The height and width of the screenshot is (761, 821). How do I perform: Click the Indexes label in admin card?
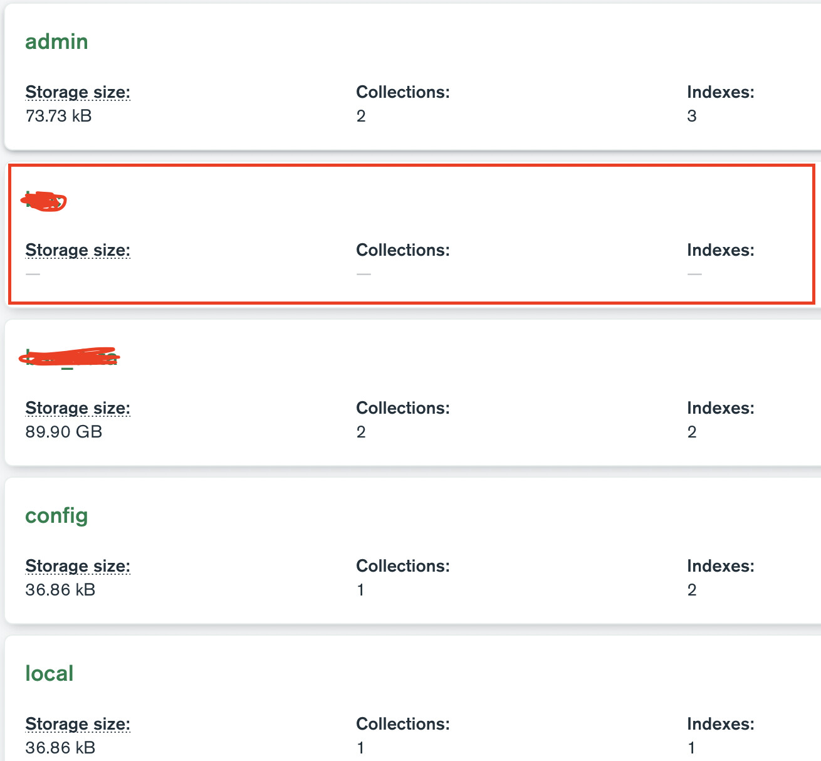pyautogui.click(x=721, y=92)
